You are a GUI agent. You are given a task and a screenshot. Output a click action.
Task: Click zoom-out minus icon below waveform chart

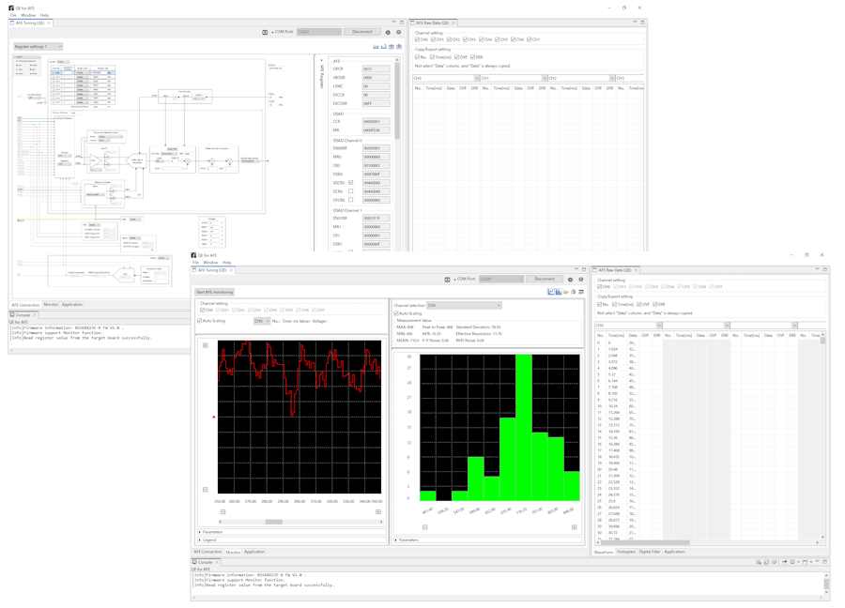click(x=223, y=512)
